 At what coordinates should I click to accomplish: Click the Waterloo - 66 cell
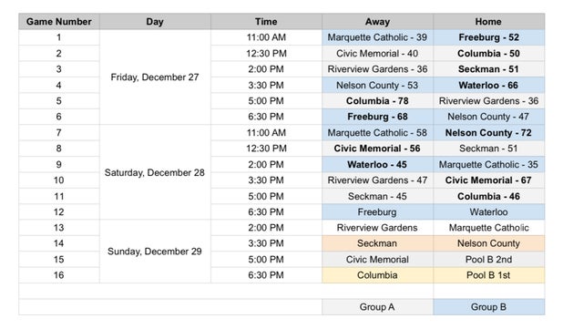488,85
